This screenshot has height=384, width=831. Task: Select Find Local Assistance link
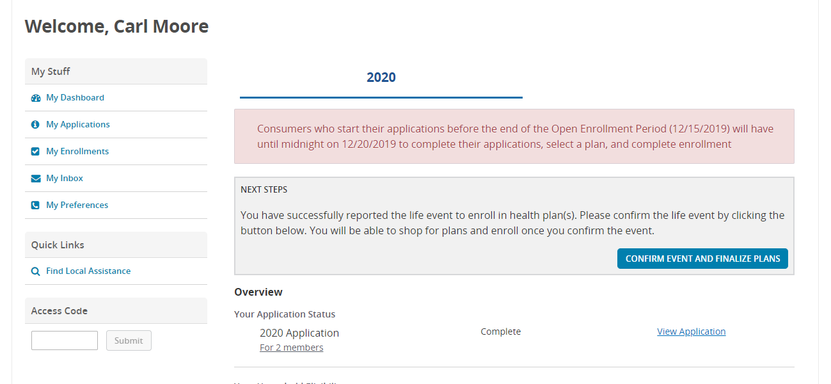pyautogui.click(x=88, y=271)
